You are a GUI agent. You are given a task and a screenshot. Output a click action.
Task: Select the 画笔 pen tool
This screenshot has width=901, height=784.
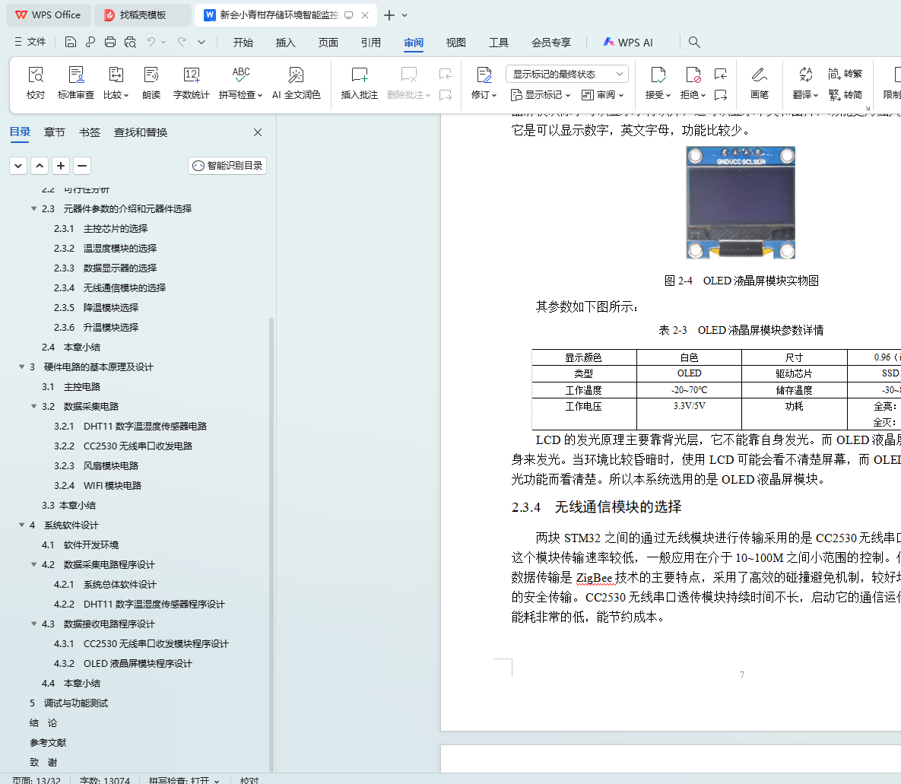pyautogui.click(x=759, y=83)
